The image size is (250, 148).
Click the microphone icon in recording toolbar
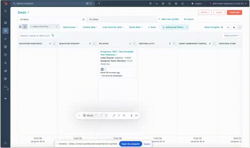point(132,115)
